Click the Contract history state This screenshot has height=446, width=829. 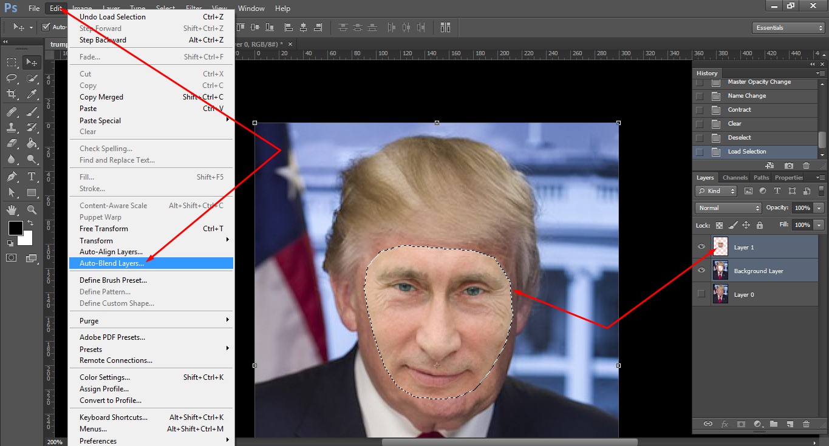739,110
